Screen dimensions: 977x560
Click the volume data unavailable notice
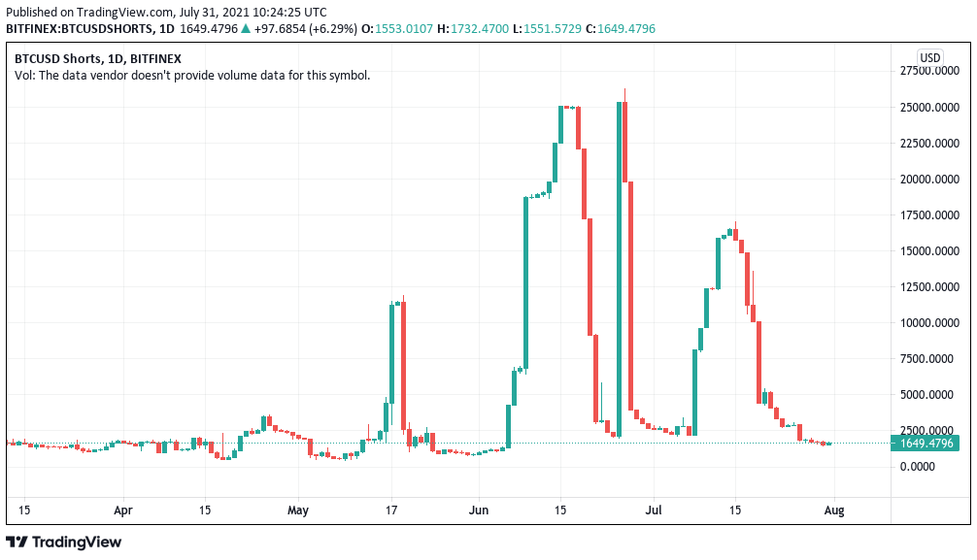192,76
